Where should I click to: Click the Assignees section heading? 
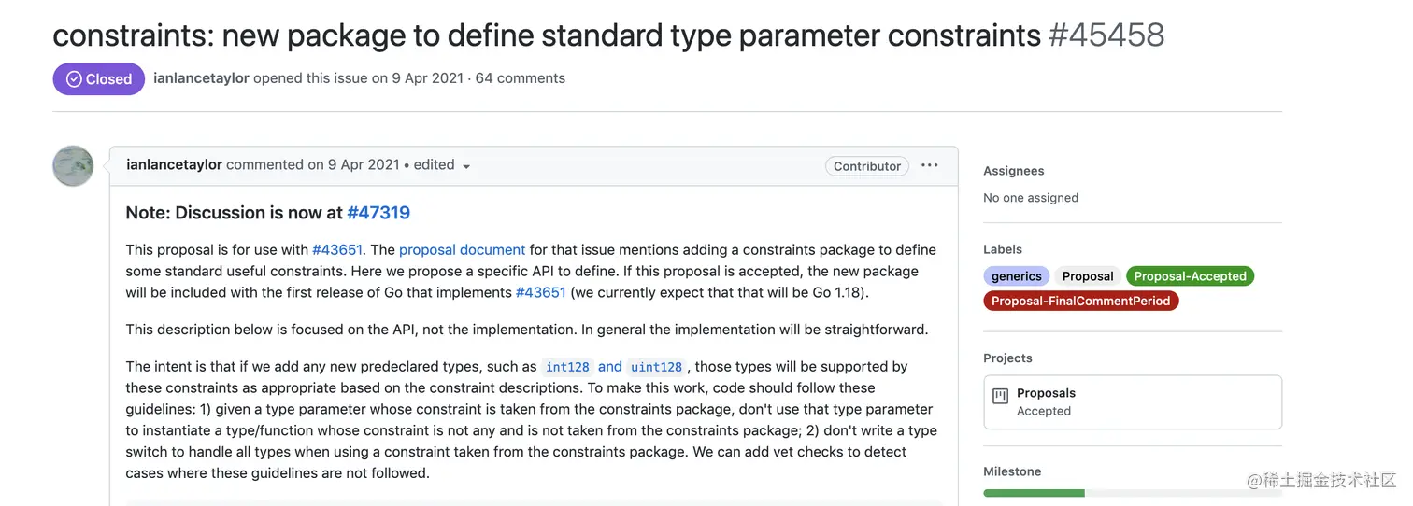pos(1014,171)
